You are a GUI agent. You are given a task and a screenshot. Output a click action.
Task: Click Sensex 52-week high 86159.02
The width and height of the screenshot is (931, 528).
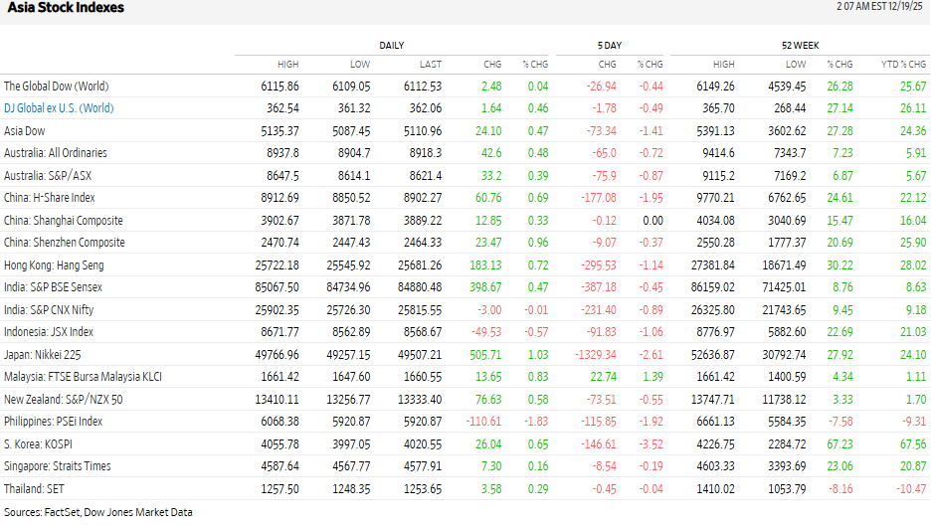712,287
